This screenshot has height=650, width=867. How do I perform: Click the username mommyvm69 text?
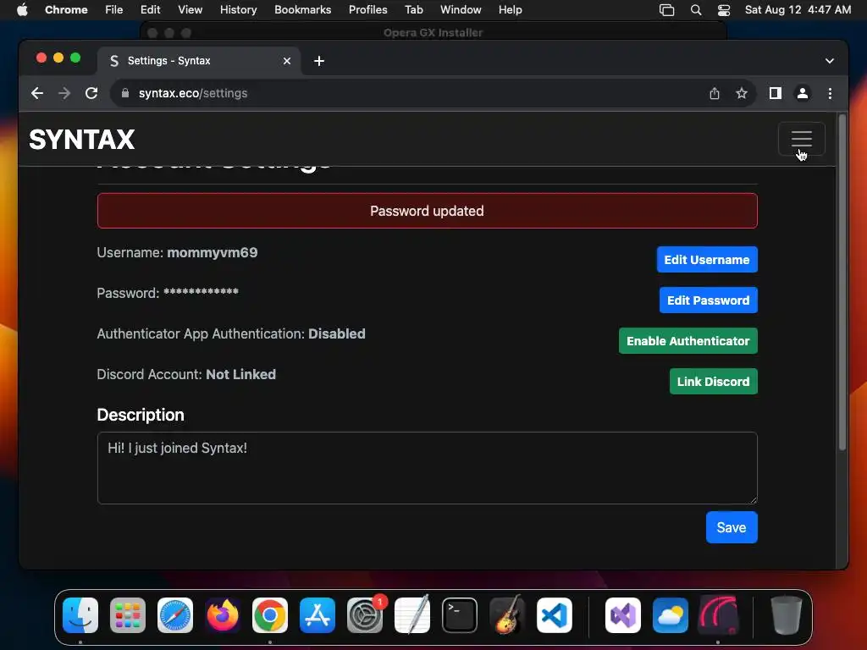click(x=213, y=252)
